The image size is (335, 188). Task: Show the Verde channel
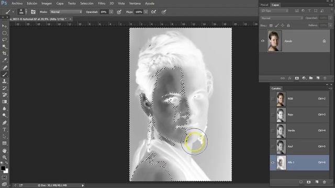273,131
